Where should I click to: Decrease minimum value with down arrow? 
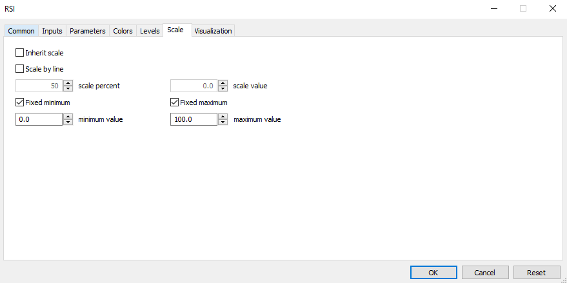pos(68,122)
